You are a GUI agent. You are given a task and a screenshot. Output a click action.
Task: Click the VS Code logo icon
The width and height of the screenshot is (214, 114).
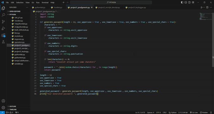click(x=3, y=3)
